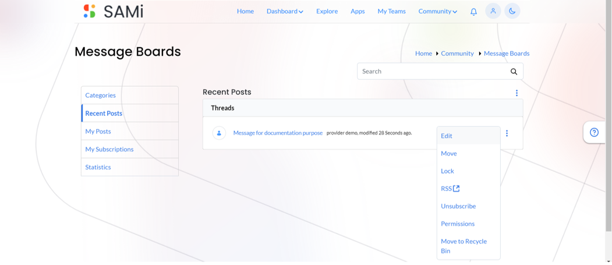Screen dimensions: 612x265
Task: Open My Subscriptions sidebar tab
Action: tap(130, 149)
